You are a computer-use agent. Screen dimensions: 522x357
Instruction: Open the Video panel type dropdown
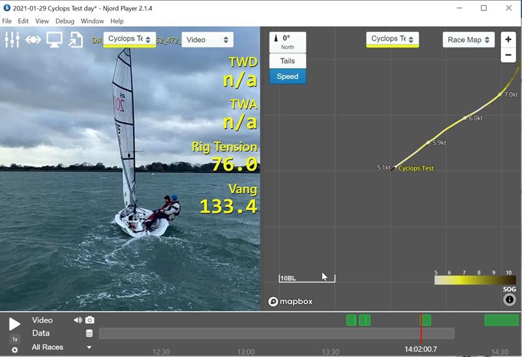pyautogui.click(x=207, y=40)
